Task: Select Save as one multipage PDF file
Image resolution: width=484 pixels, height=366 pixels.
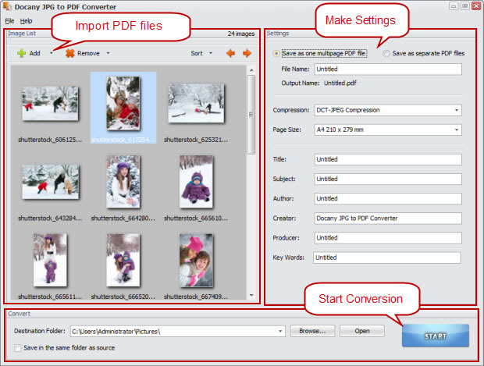Action: (277, 54)
